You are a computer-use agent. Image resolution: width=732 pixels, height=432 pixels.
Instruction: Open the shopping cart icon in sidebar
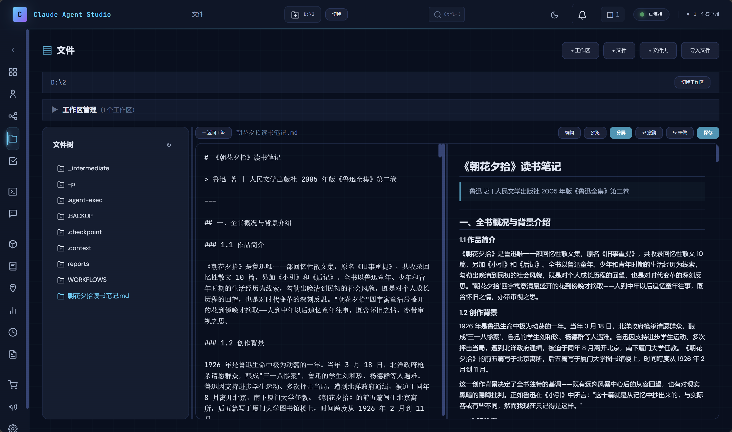(13, 384)
